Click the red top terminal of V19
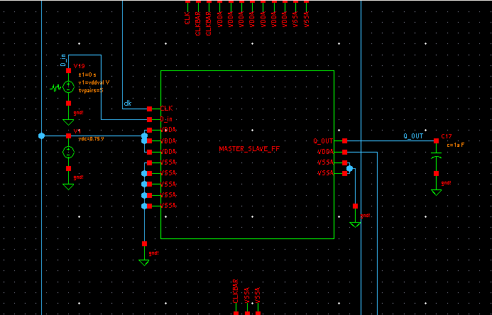Screen dimensions: 492x315 tap(68, 71)
